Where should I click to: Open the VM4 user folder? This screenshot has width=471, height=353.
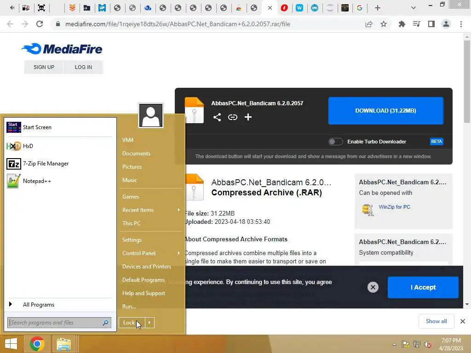coord(128,140)
